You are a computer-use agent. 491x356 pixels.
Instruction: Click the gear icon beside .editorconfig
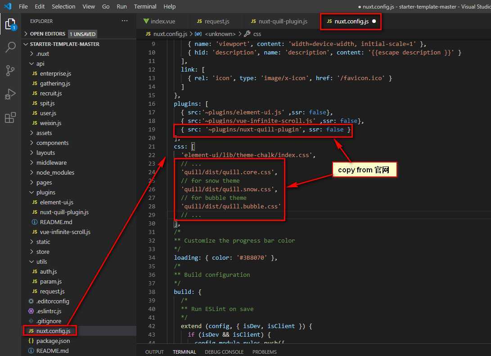click(31, 301)
